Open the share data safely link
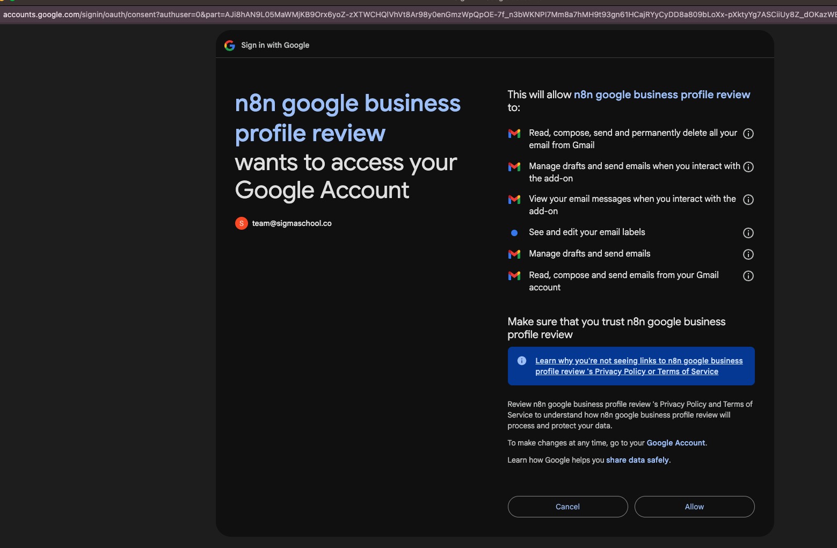Image resolution: width=837 pixels, height=548 pixels. pos(637,460)
